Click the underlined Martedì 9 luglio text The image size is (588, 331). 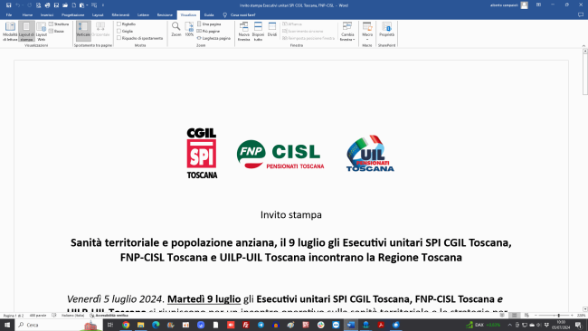204,299
